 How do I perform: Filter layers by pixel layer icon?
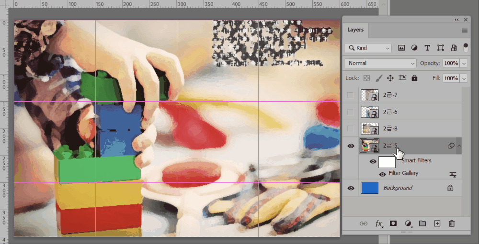tap(401, 48)
